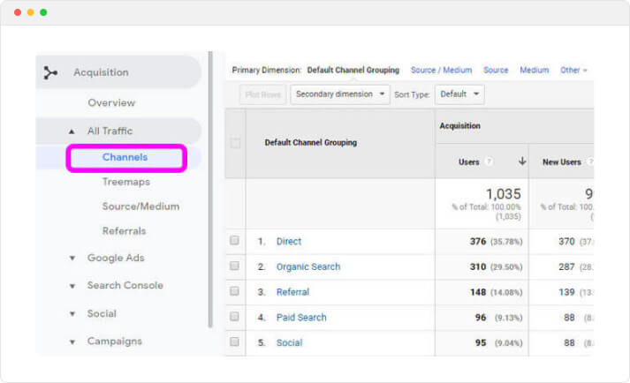
Task: Click the Default Channel Grouping column header
Action: (x=310, y=142)
